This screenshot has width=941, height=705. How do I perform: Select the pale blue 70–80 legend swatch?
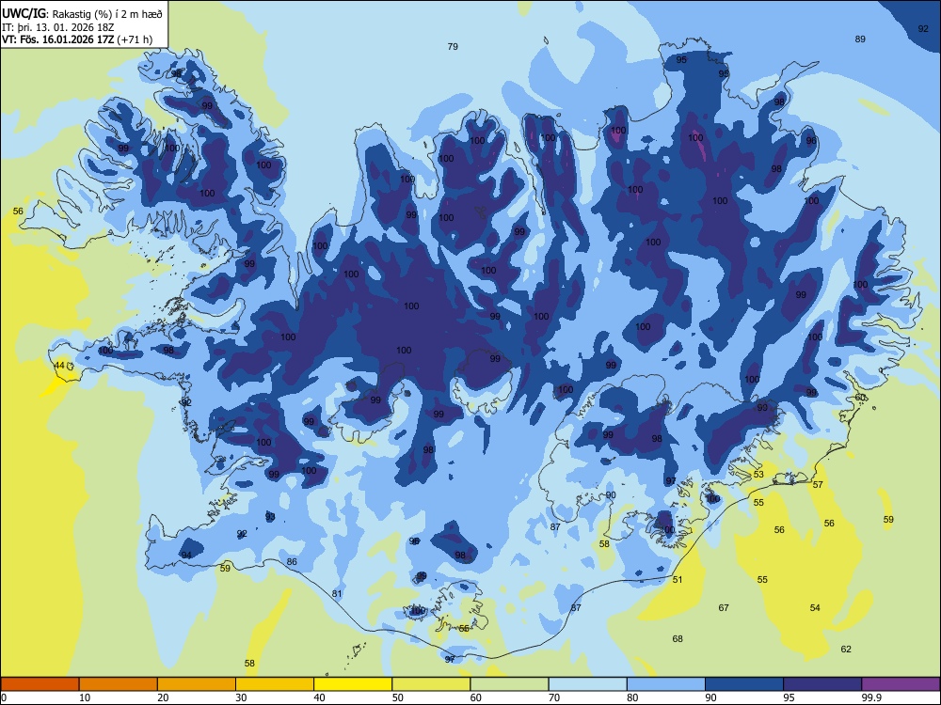click(587, 684)
